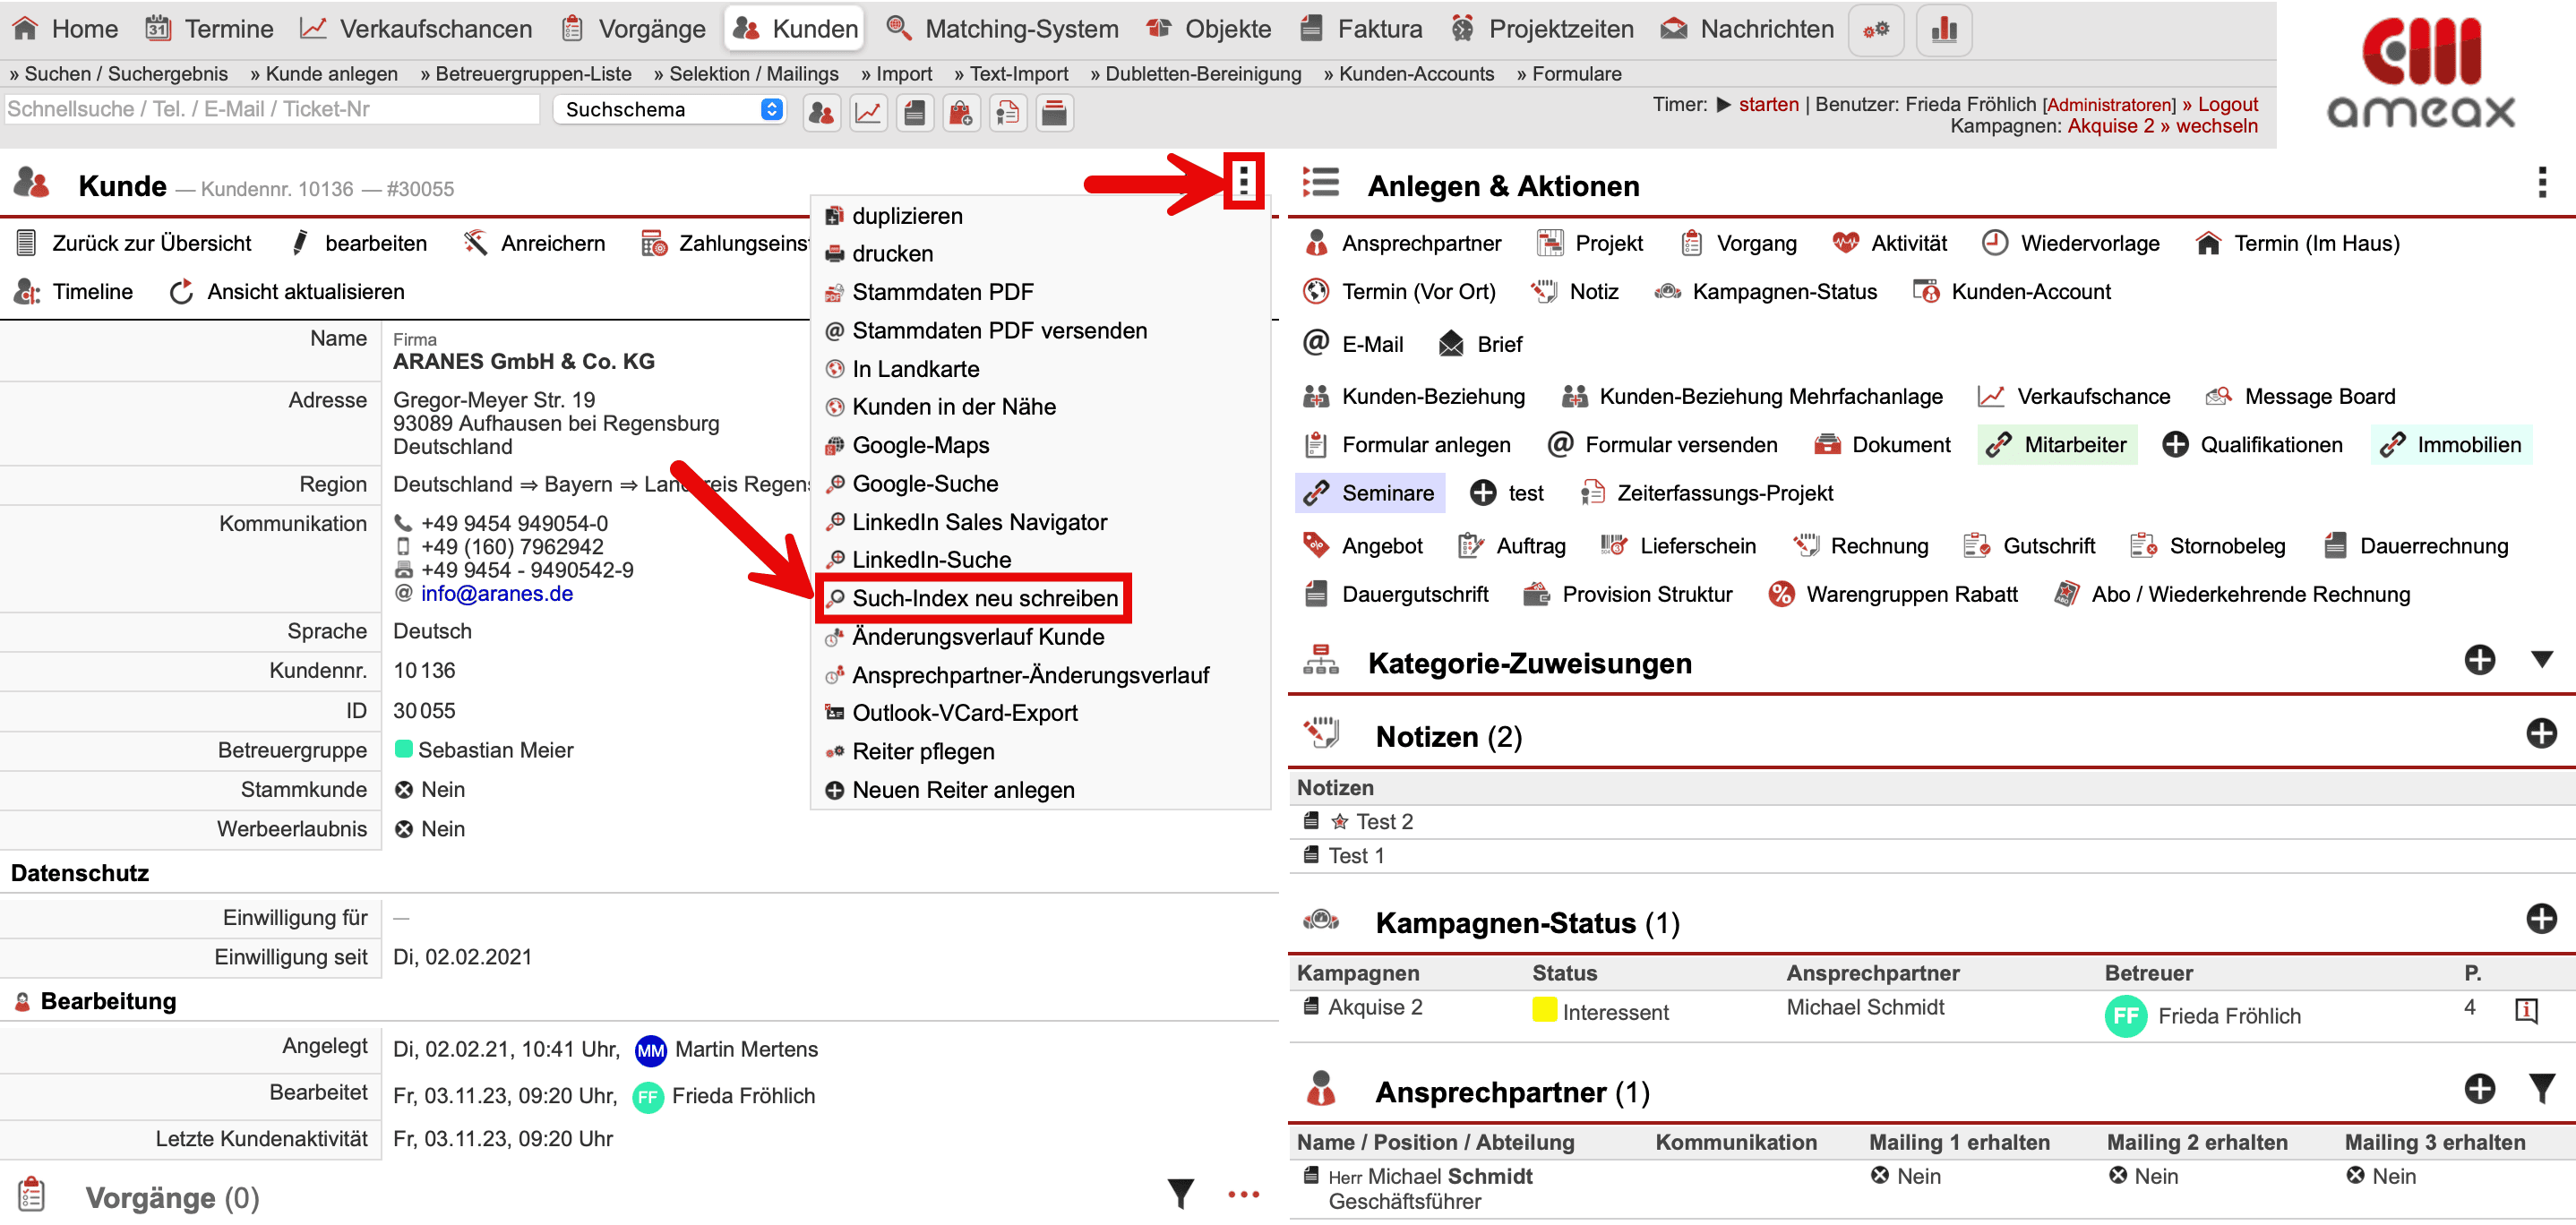This screenshot has width=2576, height=1225.
Task: Add a new note with Notizen plus icon
Action: point(2540,734)
